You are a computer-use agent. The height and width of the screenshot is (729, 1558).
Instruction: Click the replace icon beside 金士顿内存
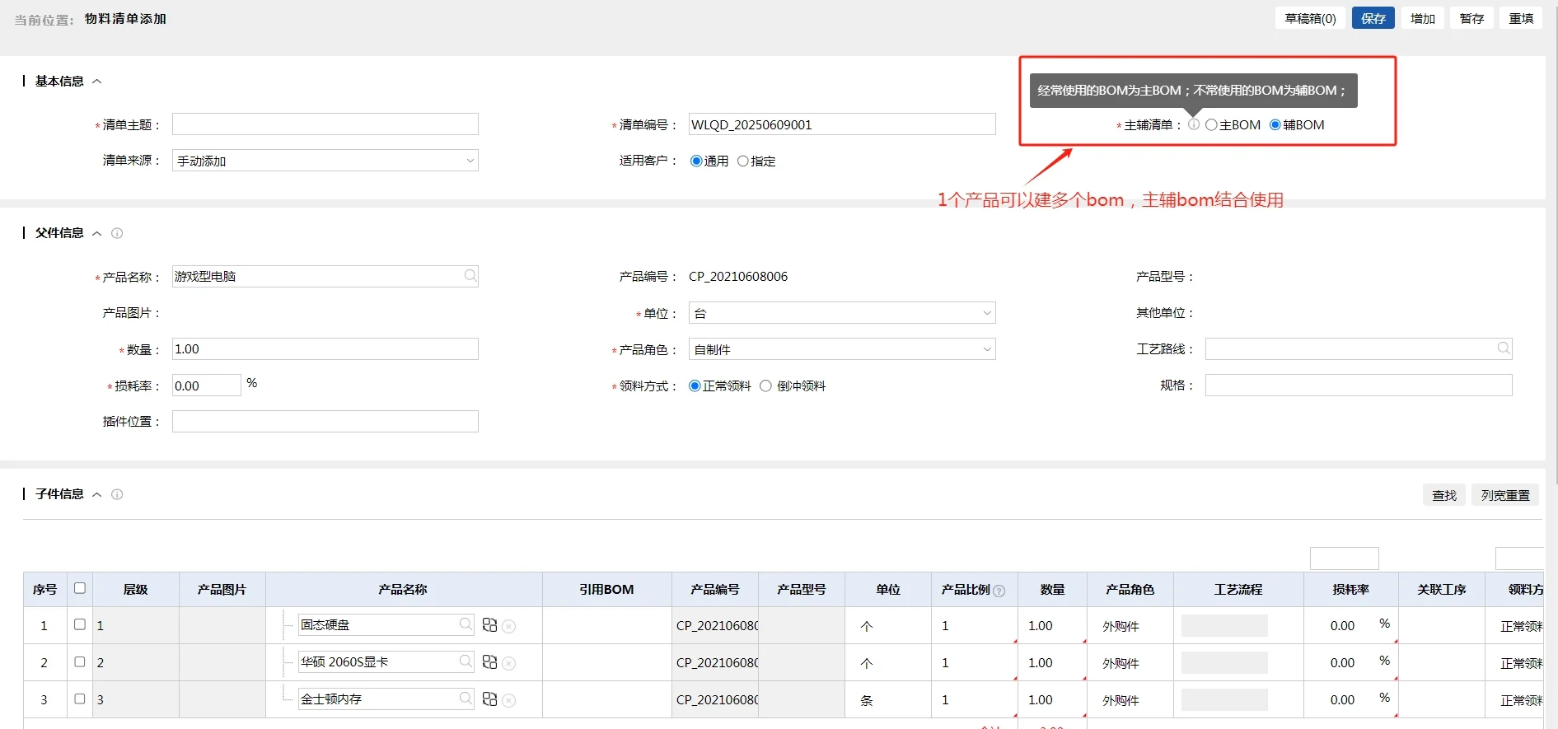pos(489,699)
